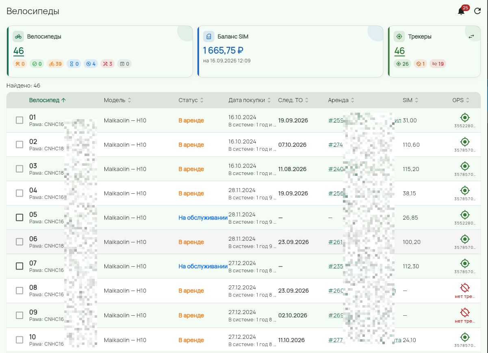Click the red no-tracker icon for bike 09
Image resolution: width=488 pixels, height=353 pixels.
click(465, 312)
